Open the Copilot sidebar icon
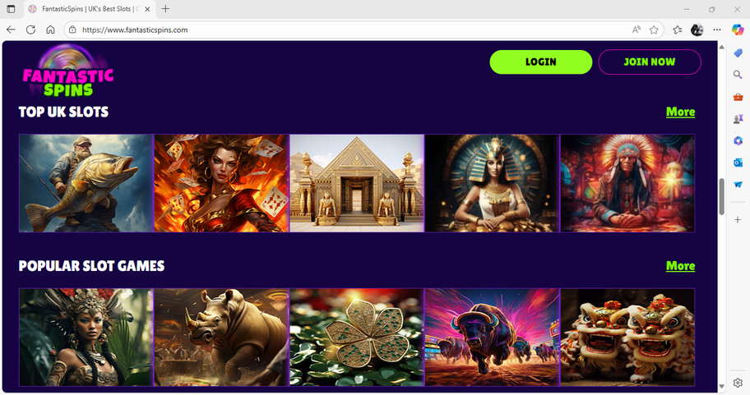Screen dimensions: 750x395 (x=738, y=30)
